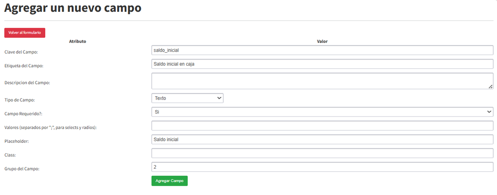Click the Valores separados por label text
The width and height of the screenshot is (497, 195).
51,128
